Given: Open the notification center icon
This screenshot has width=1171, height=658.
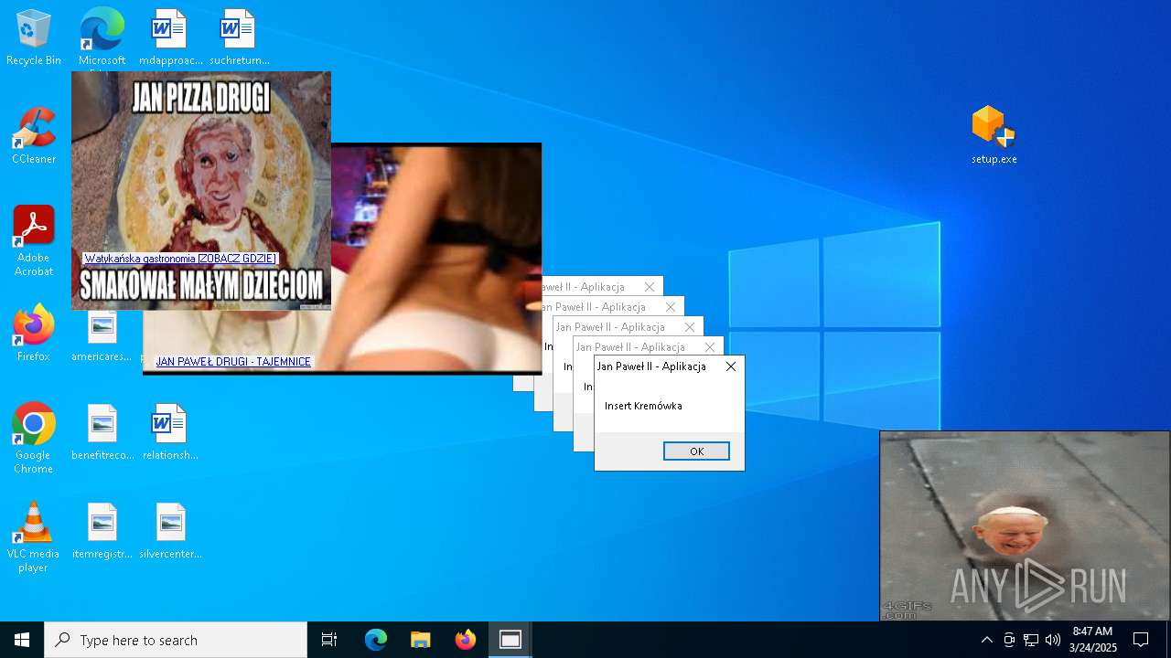Looking at the screenshot, I should click(1141, 640).
